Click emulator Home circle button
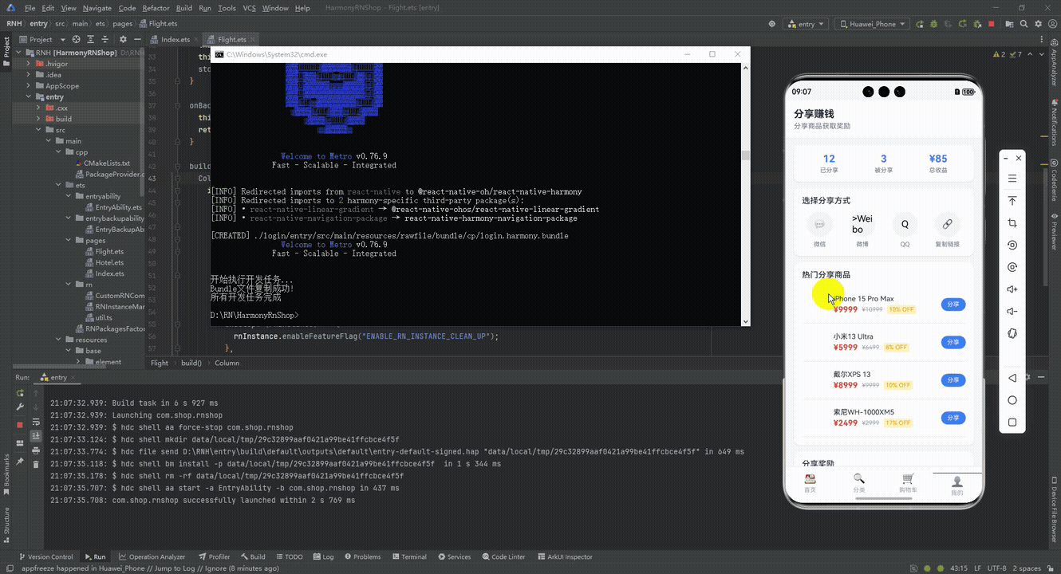Image resolution: width=1061 pixels, height=574 pixels. tap(1012, 400)
